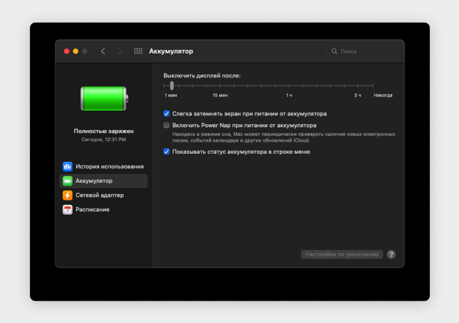Focus the Поиск search field

click(363, 51)
